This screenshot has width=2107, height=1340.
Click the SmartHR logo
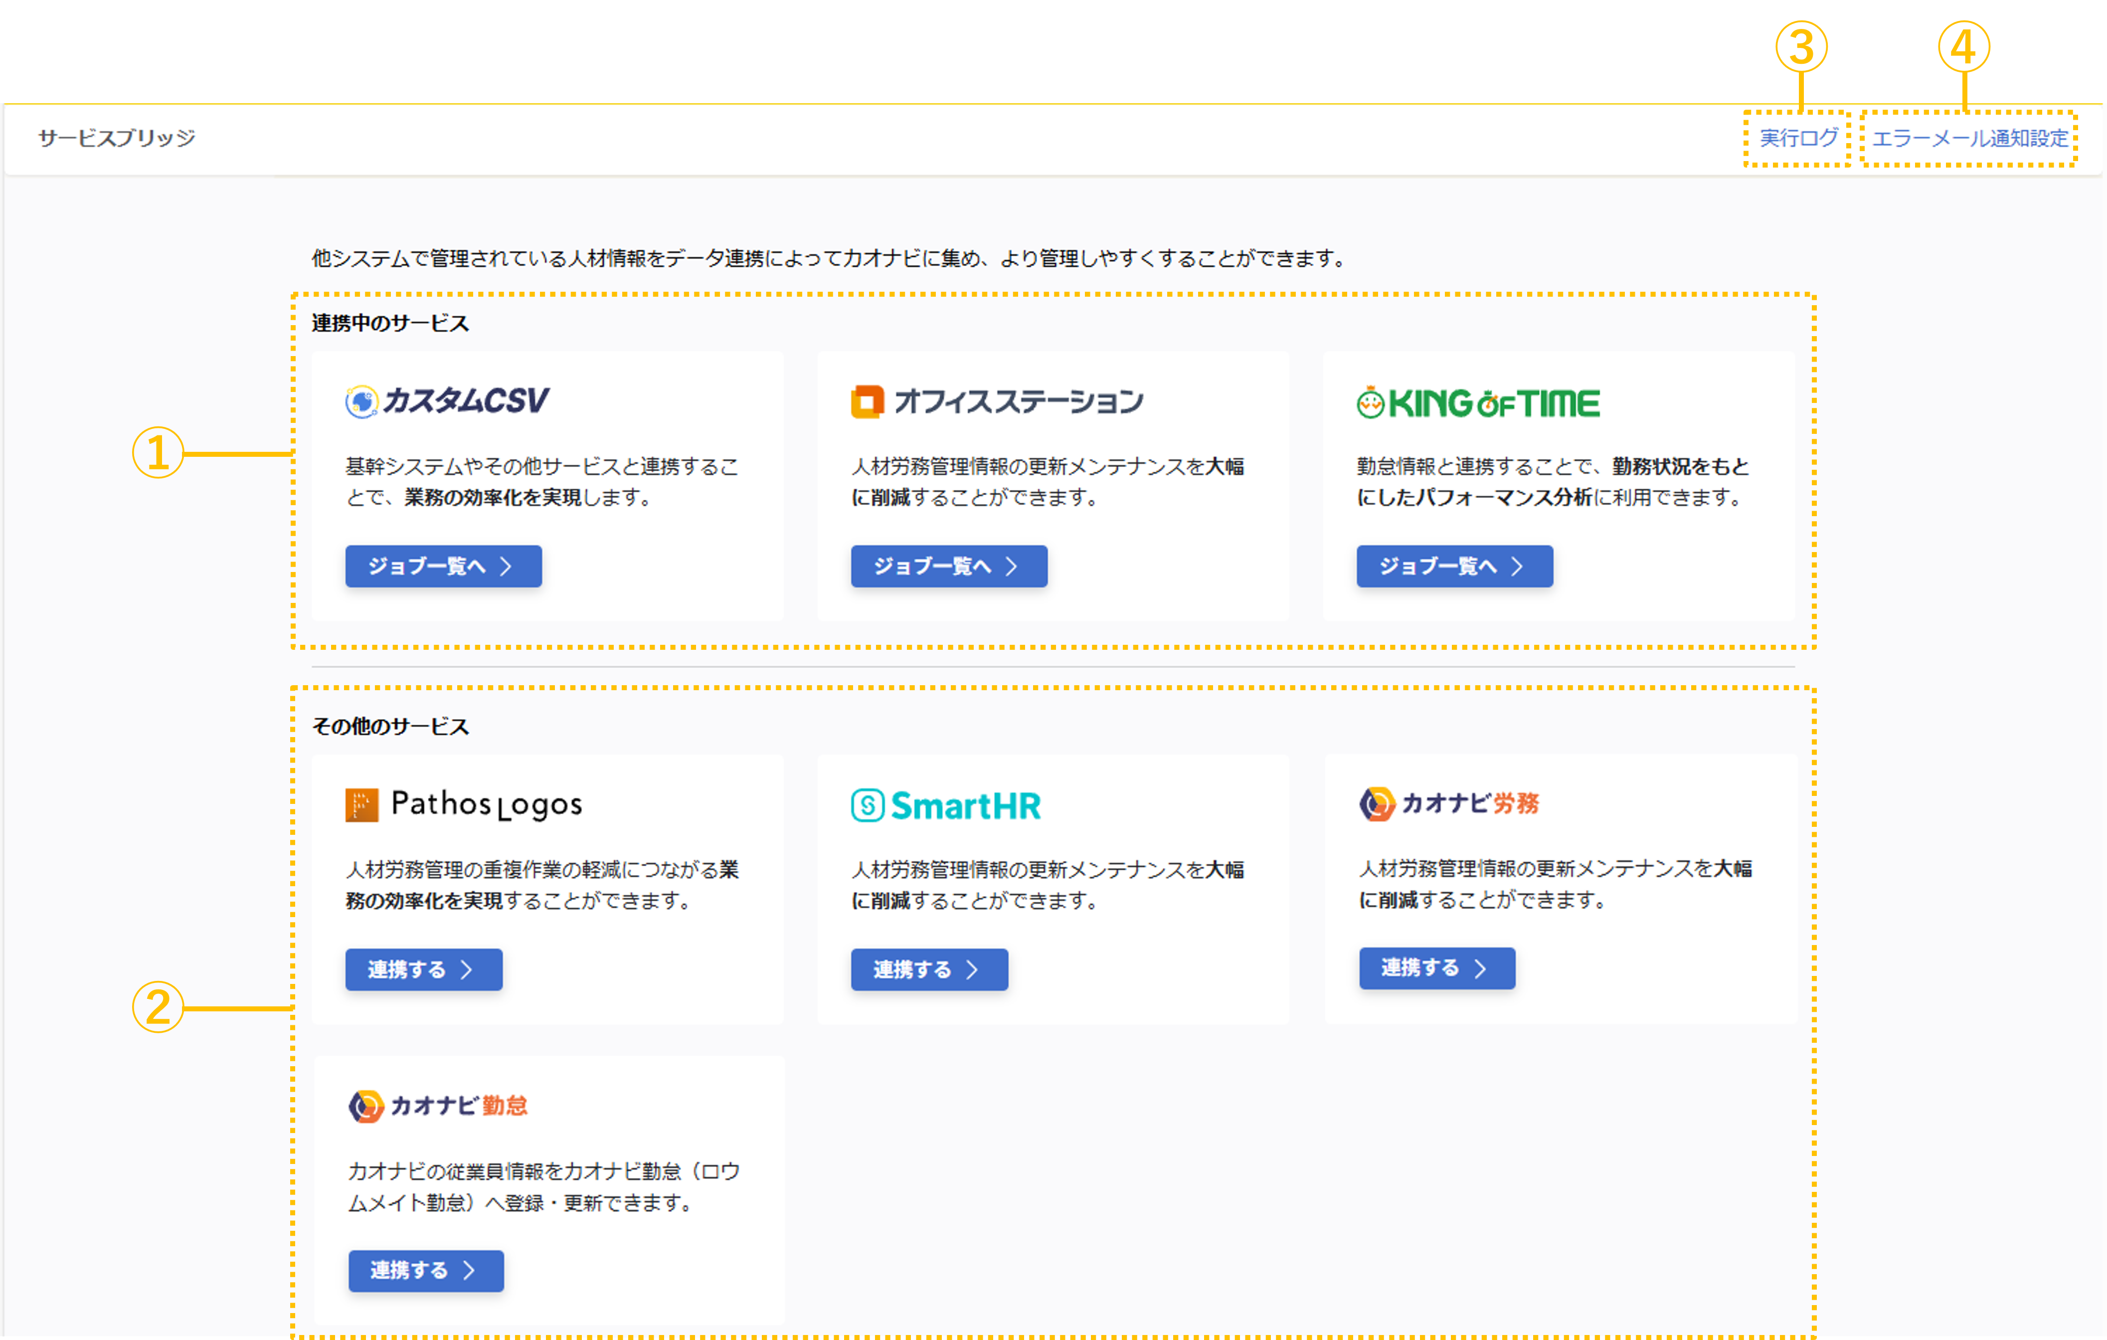point(946,805)
